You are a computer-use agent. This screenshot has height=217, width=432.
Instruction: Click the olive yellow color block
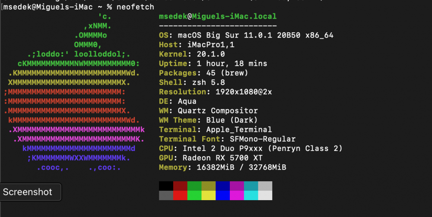coord(209,186)
